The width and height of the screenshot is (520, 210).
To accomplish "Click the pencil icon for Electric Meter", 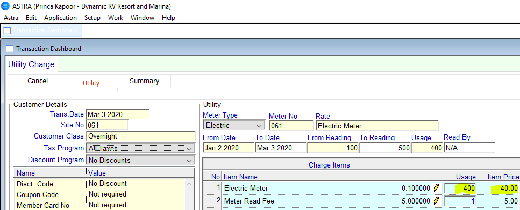I will [x=436, y=188].
